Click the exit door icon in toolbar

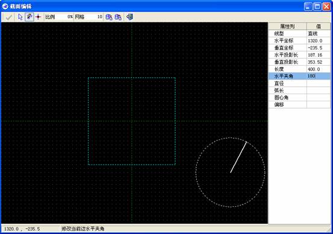click(x=129, y=17)
